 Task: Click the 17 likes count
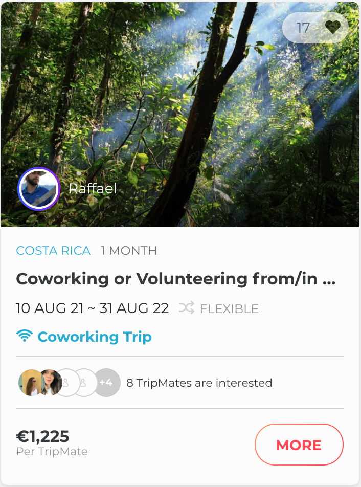(303, 27)
